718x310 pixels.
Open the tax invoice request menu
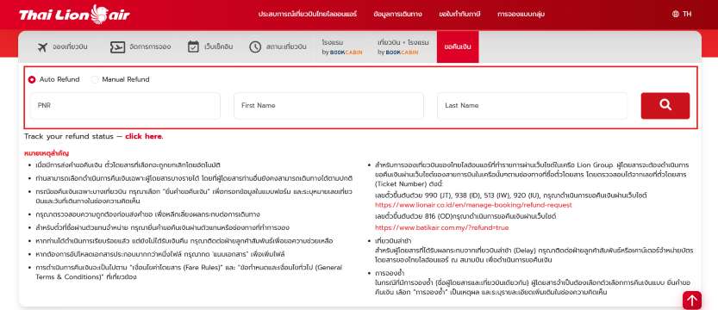459,14
